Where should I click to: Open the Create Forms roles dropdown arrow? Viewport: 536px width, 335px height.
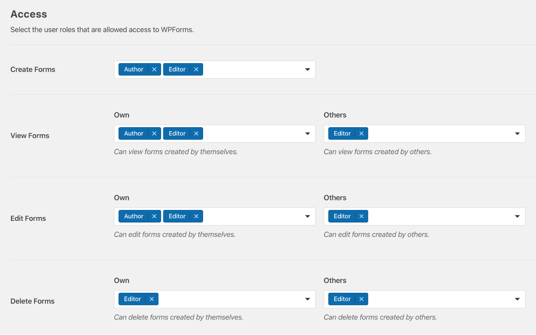pos(307,69)
